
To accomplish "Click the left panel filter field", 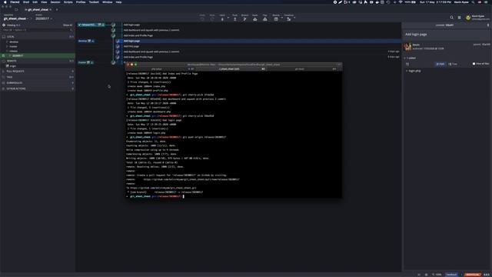I will point(37,30).
